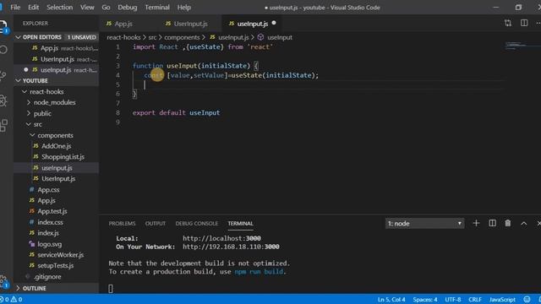The width and height of the screenshot is (541, 304).
Task: Switch to the OUTPUT panel tab
Action: [x=156, y=223]
